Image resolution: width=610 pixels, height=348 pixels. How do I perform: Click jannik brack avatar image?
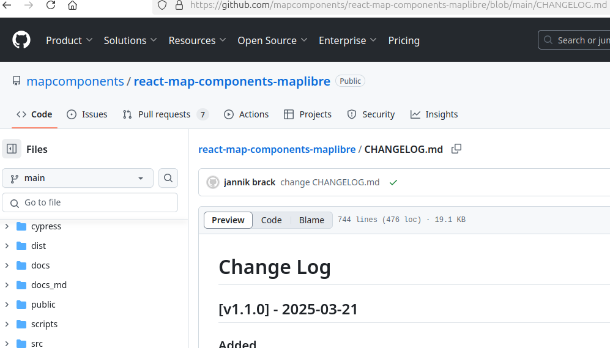[x=213, y=182]
